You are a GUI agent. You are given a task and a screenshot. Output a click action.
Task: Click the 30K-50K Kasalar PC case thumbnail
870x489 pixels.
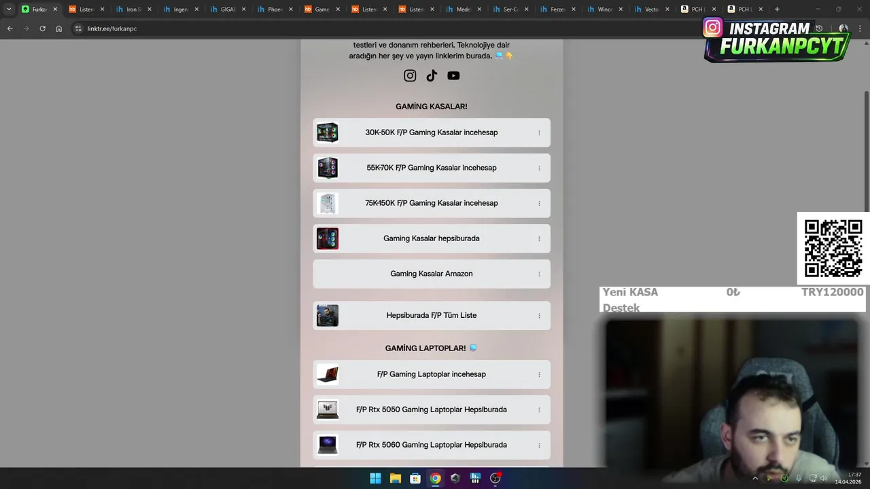tap(328, 132)
